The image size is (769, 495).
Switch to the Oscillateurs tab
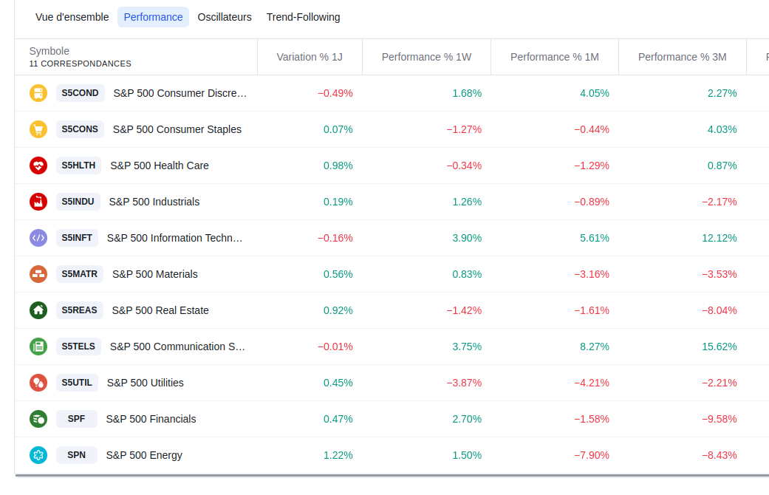pyautogui.click(x=225, y=17)
